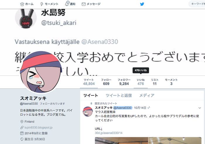The height and width of the screenshot is (144, 205).
Task: Open the 30d.jp/asena0330/14 link
Action: coord(109,133)
